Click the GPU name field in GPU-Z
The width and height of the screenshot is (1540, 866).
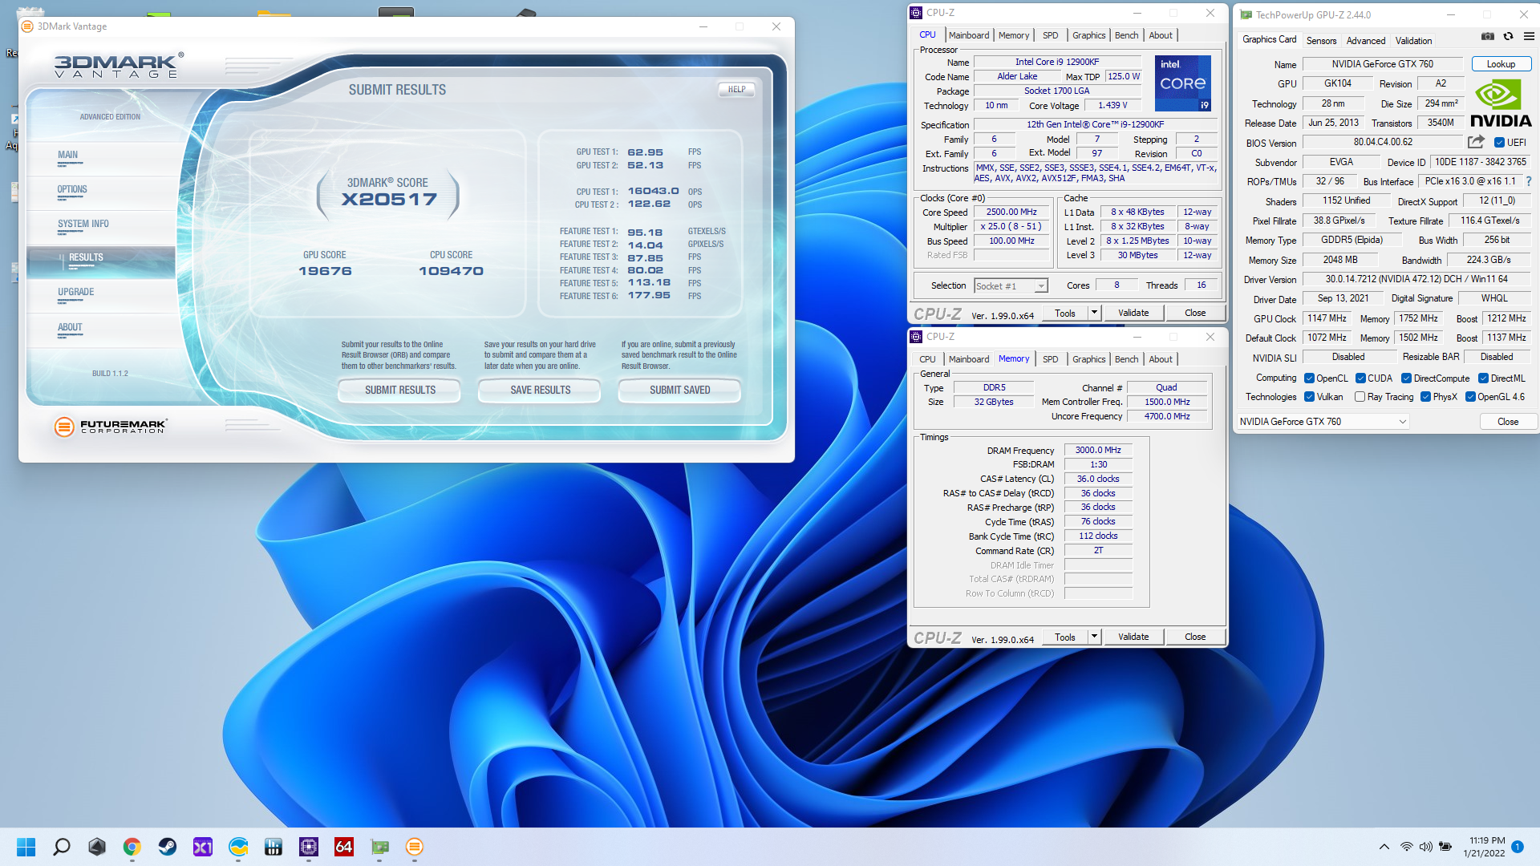coord(1382,64)
